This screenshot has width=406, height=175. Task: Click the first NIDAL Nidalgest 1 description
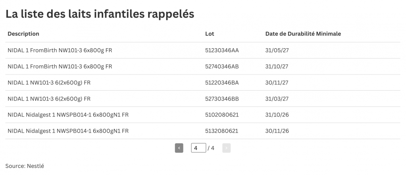pos(68,115)
